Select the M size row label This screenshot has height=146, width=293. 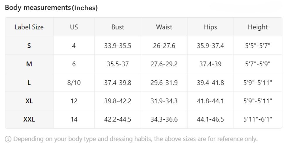click(29, 64)
